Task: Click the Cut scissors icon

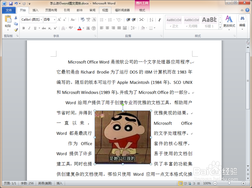Action: coord(16,18)
